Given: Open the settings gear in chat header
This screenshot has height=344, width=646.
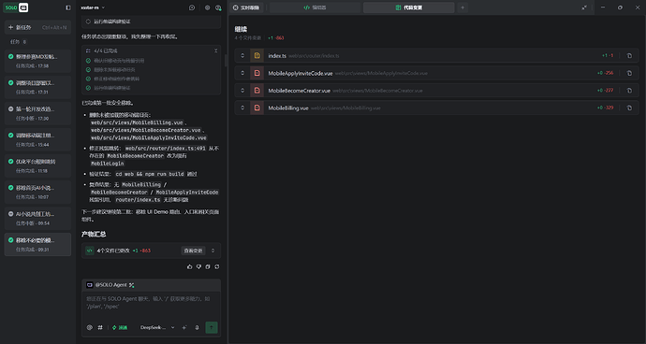Looking at the screenshot, I should point(207,7).
